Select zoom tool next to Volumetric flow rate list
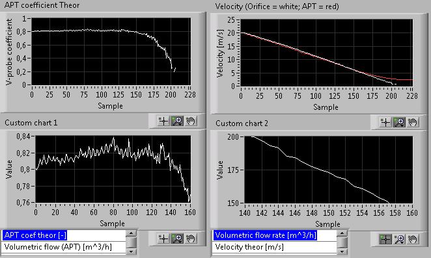The image size is (431, 258). tap(399, 239)
